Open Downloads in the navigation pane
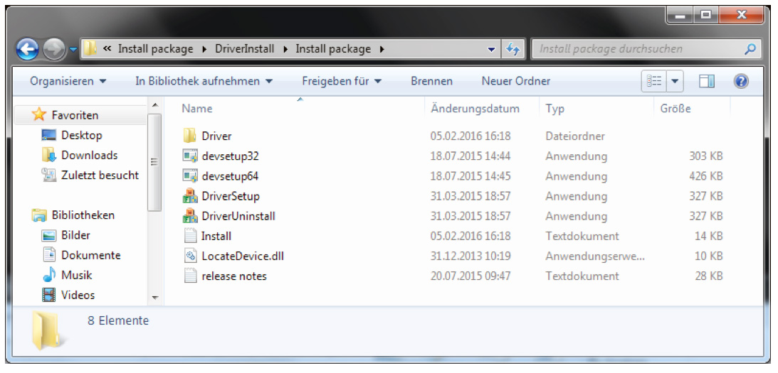 tap(89, 155)
